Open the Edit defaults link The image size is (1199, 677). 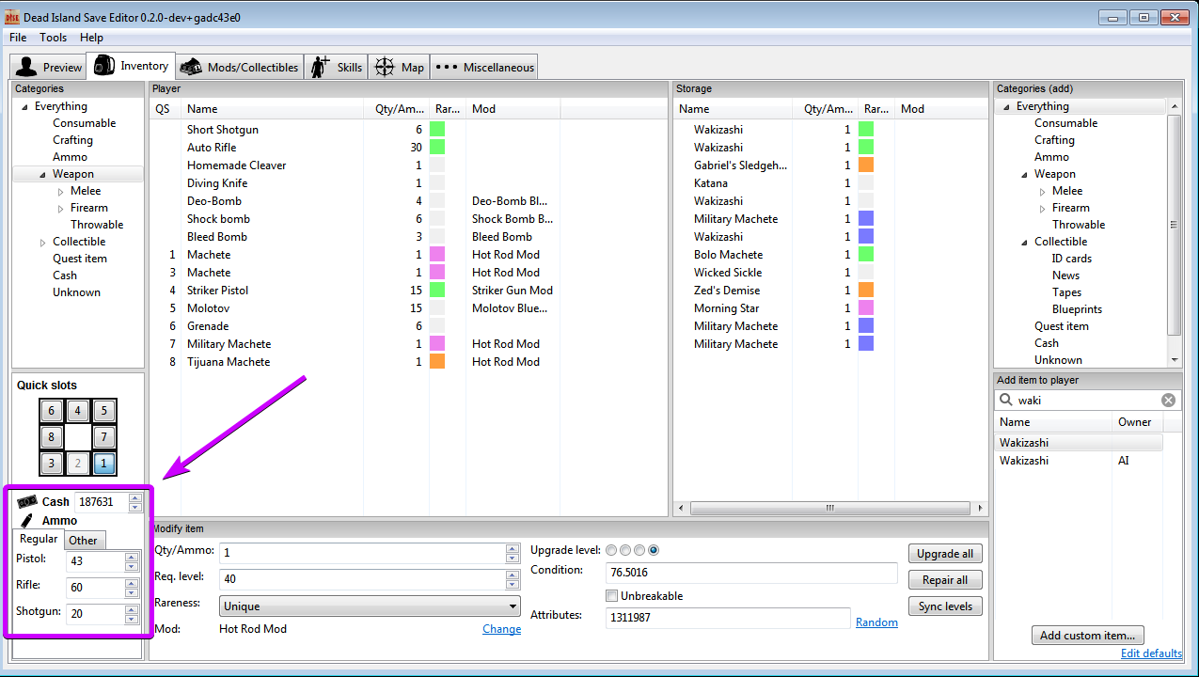(x=1151, y=653)
